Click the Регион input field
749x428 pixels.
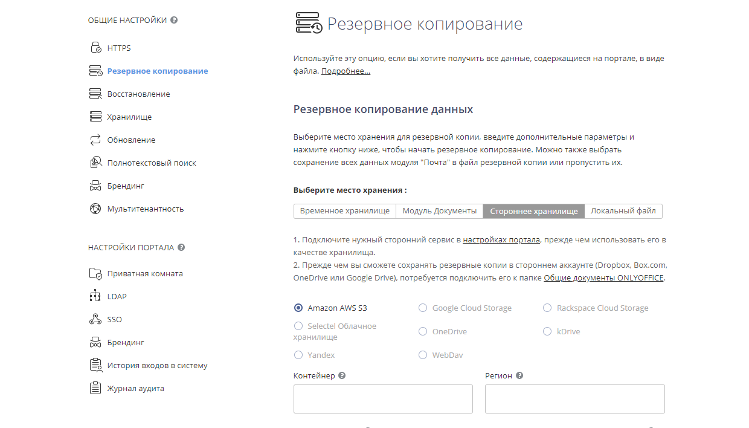pos(575,399)
